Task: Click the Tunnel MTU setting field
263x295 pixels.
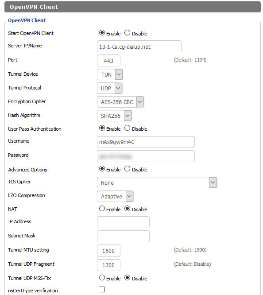Action: 109,251
